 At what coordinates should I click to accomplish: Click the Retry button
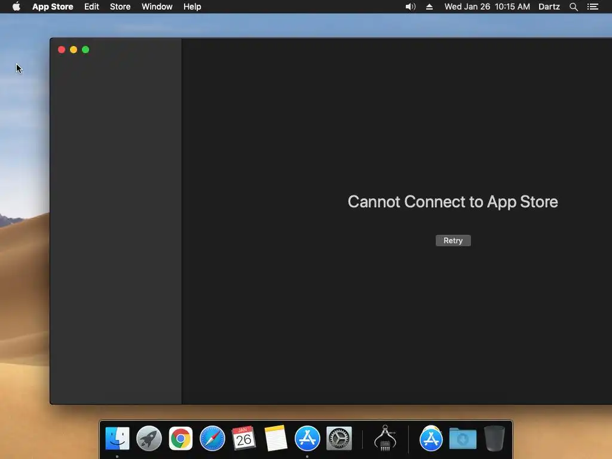coord(453,240)
